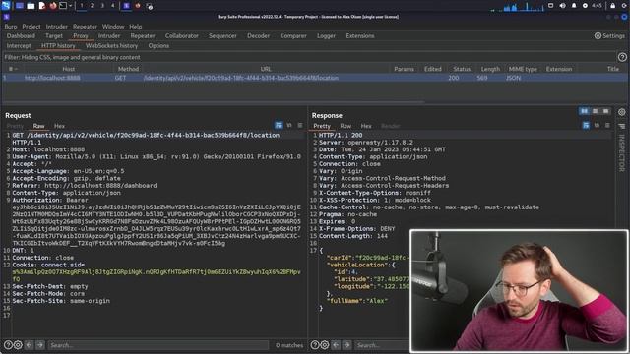The height and width of the screenshot is (354, 630).
Task: Sort history by the Method column
Action: pyautogui.click(x=128, y=69)
